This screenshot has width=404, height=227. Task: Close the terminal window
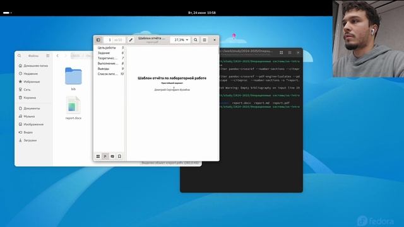[298, 52]
